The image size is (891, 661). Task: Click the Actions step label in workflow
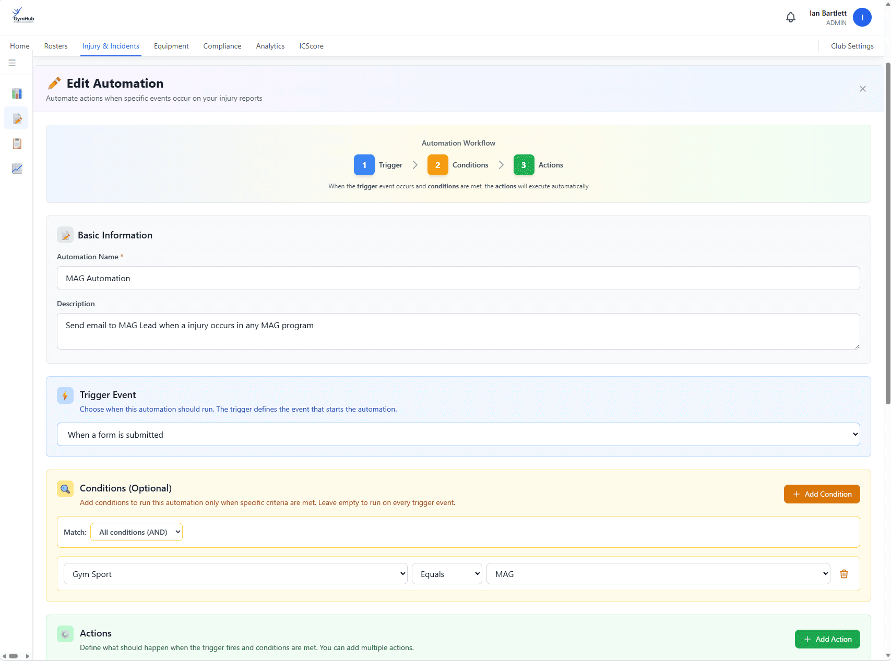point(551,165)
